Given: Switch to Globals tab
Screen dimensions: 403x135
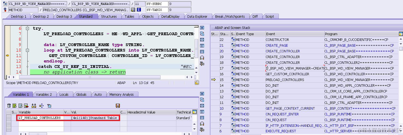Looking at the screenshot, I should tap(81, 94).
